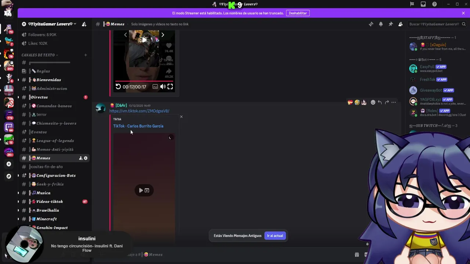Click the message input for Memes
Viewport: 470px width, 264px height.
[x=235, y=254]
